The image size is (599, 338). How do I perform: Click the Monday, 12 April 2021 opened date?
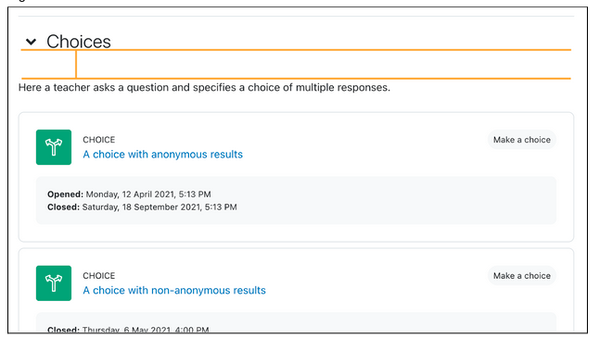(x=148, y=194)
